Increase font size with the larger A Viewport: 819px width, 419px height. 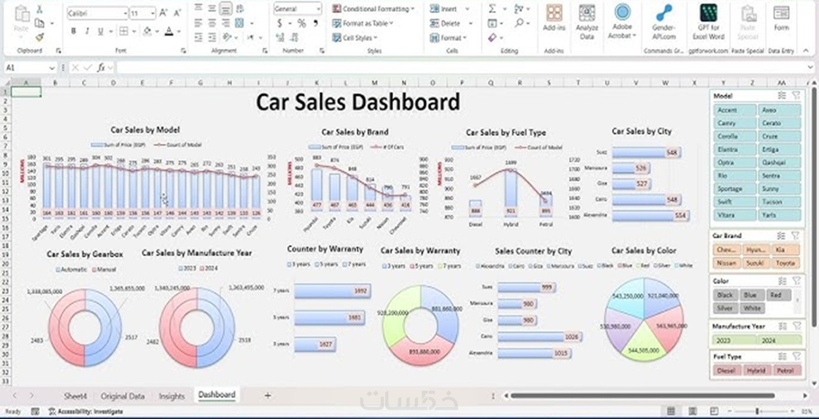[163, 13]
